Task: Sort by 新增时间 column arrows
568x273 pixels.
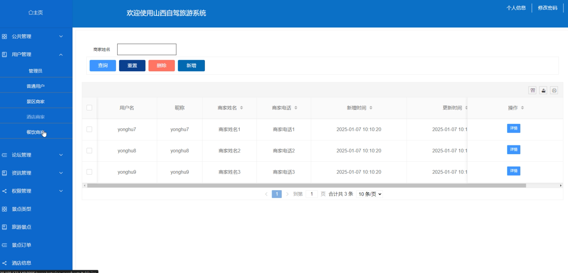Action: tap(371, 108)
